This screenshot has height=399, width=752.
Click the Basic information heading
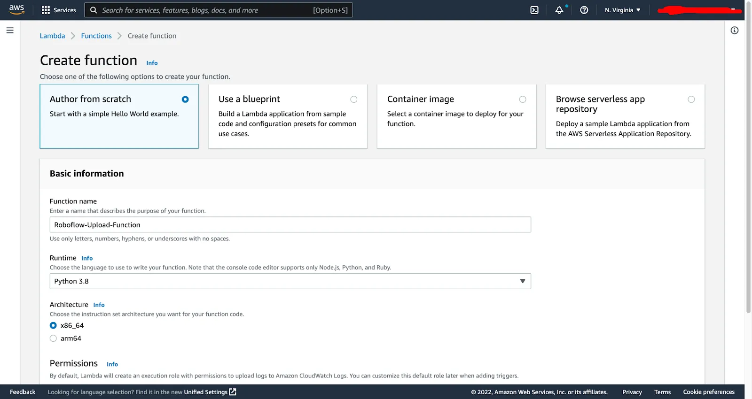click(x=87, y=174)
